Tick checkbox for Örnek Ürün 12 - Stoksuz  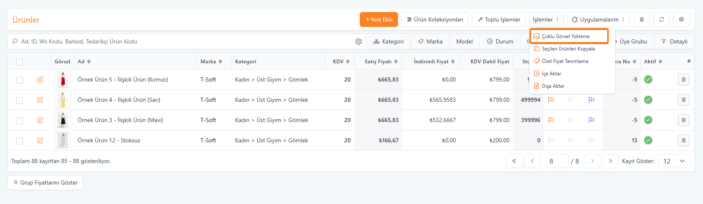click(20, 141)
